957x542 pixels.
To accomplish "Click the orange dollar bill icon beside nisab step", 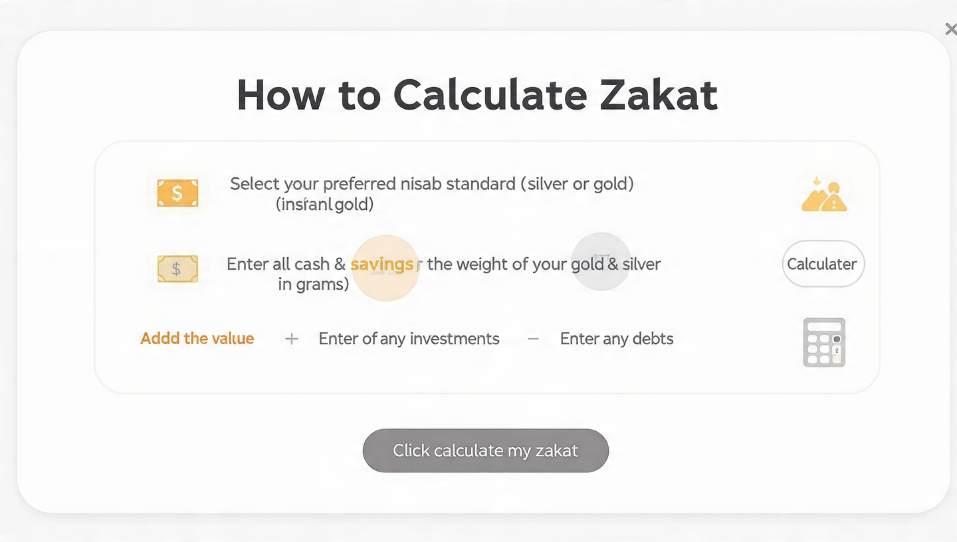I will (x=177, y=193).
